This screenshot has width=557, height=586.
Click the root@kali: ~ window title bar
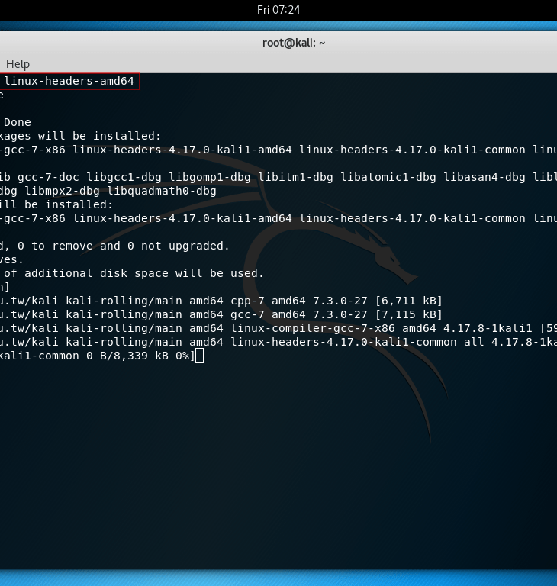[x=294, y=43]
